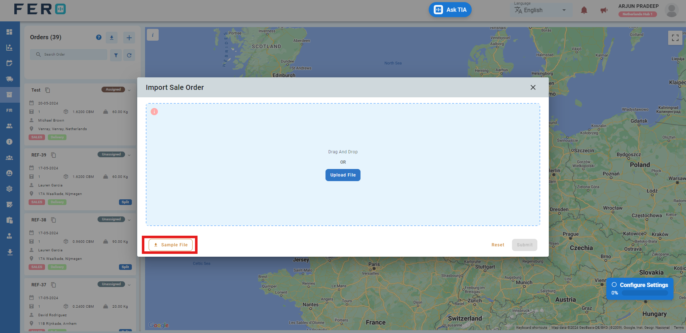Click the Split tag on REF-39 order
686x333 pixels.
125,202
